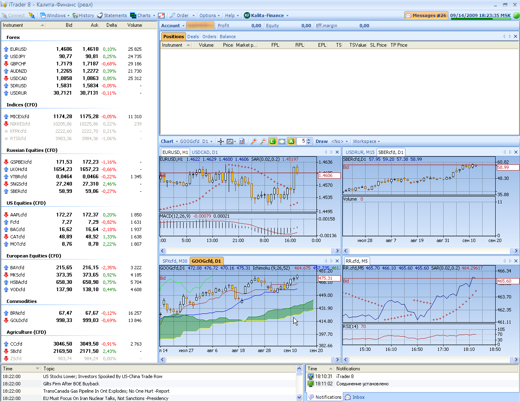Select the GOOGcfd, D1 chart tab
Viewport: 520px width, 402px height.
coord(206,261)
